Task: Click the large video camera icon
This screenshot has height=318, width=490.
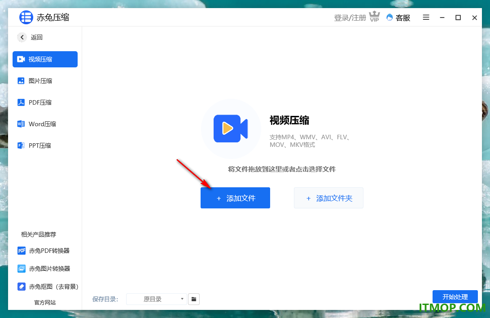Action: [x=231, y=128]
